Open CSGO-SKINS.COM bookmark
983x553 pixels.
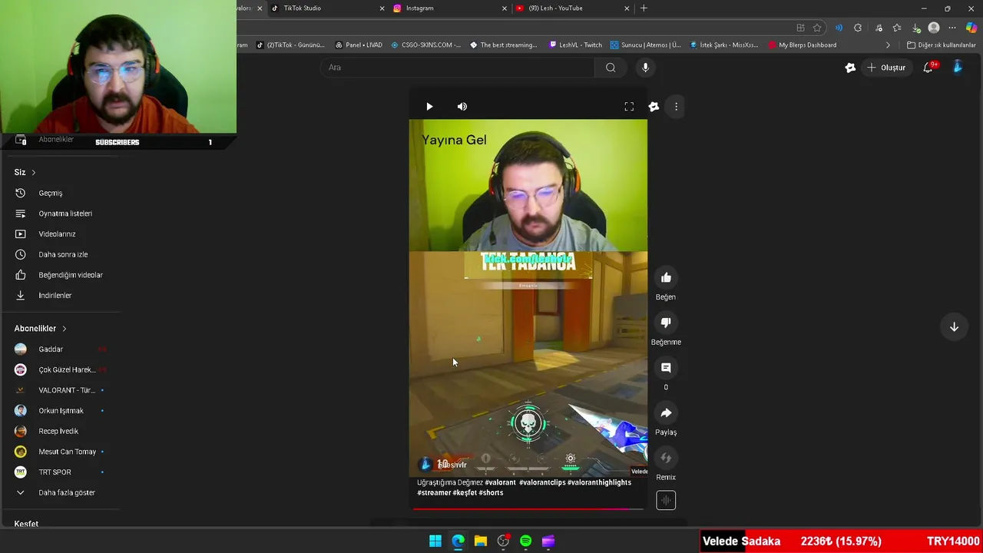click(425, 45)
